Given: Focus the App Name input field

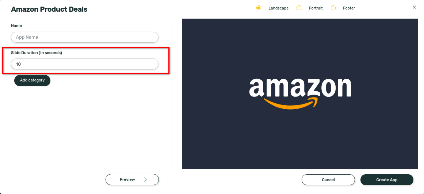Looking at the screenshot, I should pos(85,37).
